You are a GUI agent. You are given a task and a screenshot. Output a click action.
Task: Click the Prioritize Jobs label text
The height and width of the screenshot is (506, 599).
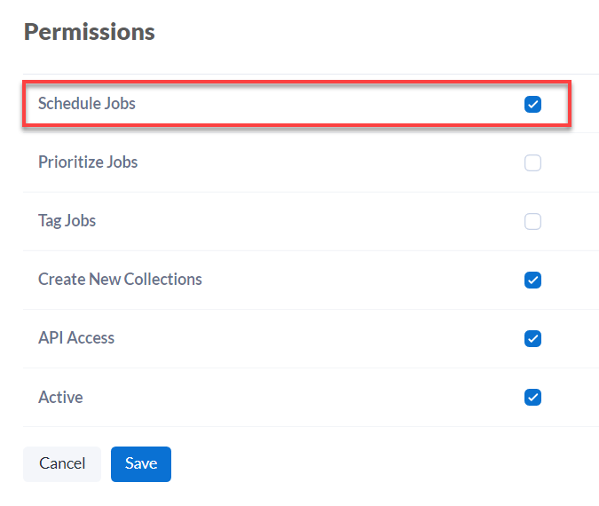coord(88,162)
